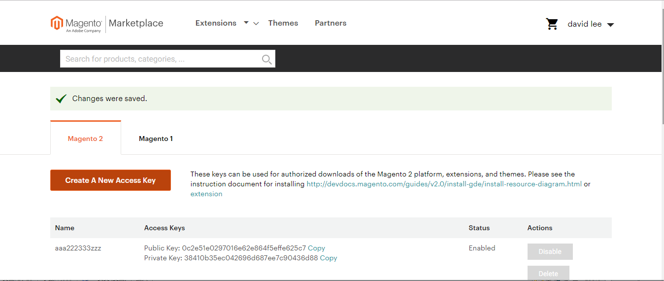Disable the aaa222333zzz access key
Viewport: 664px width, 281px height.
(x=550, y=251)
